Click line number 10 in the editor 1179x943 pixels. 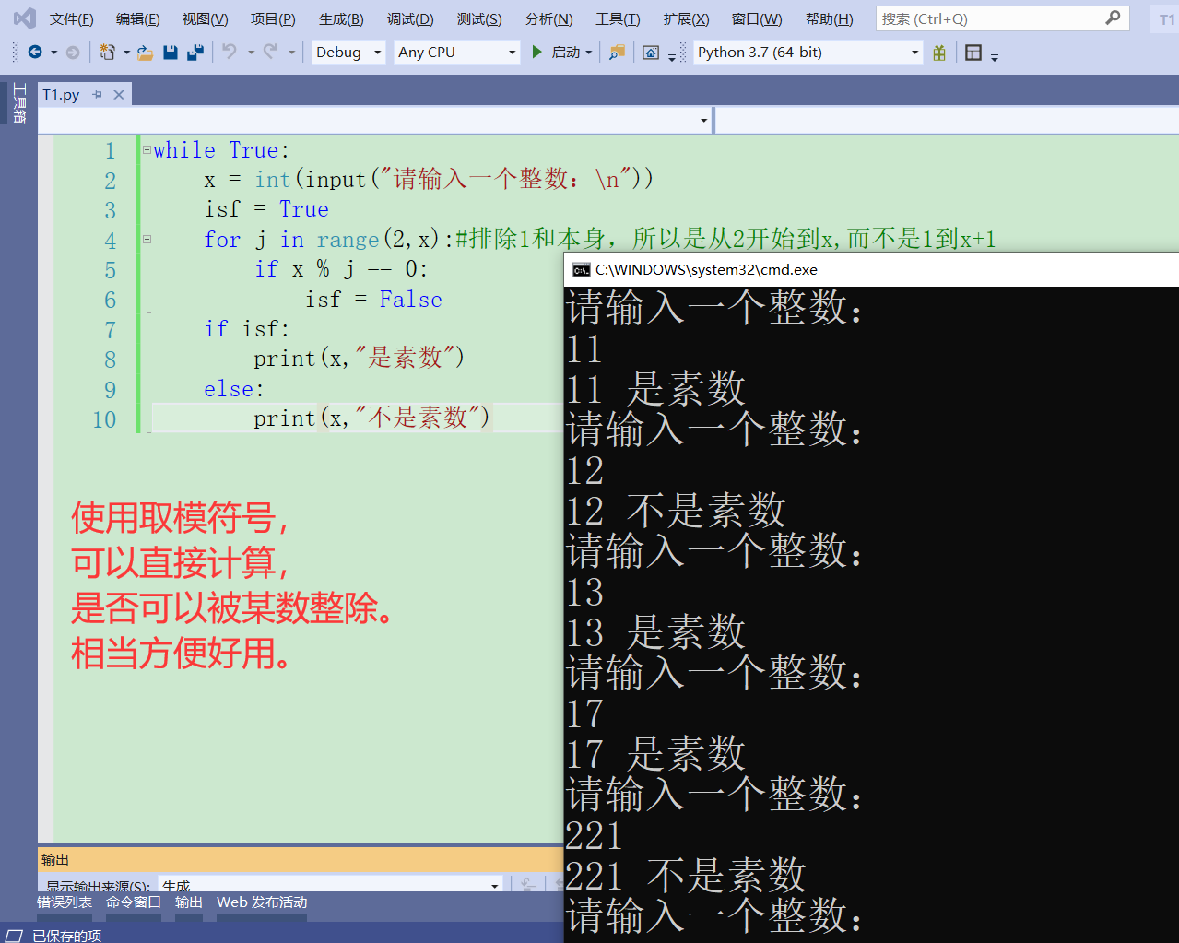pyautogui.click(x=104, y=419)
